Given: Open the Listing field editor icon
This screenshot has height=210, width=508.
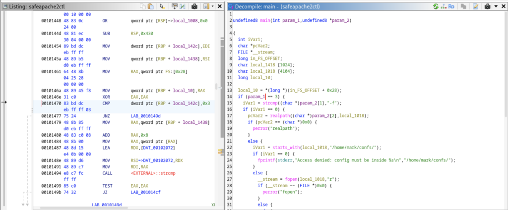Looking at the screenshot, I should (174, 6).
